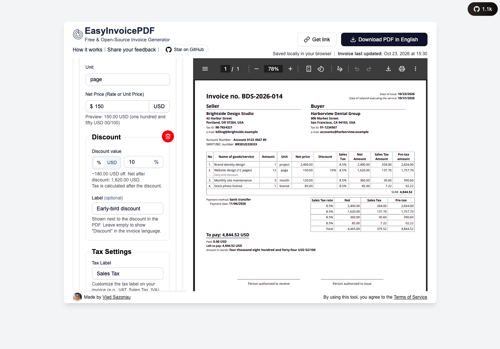The width and height of the screenshot is (500, 349).
Task: Click 'Harborview Dental Group' buyer name
Action: [x=335, y=113]
